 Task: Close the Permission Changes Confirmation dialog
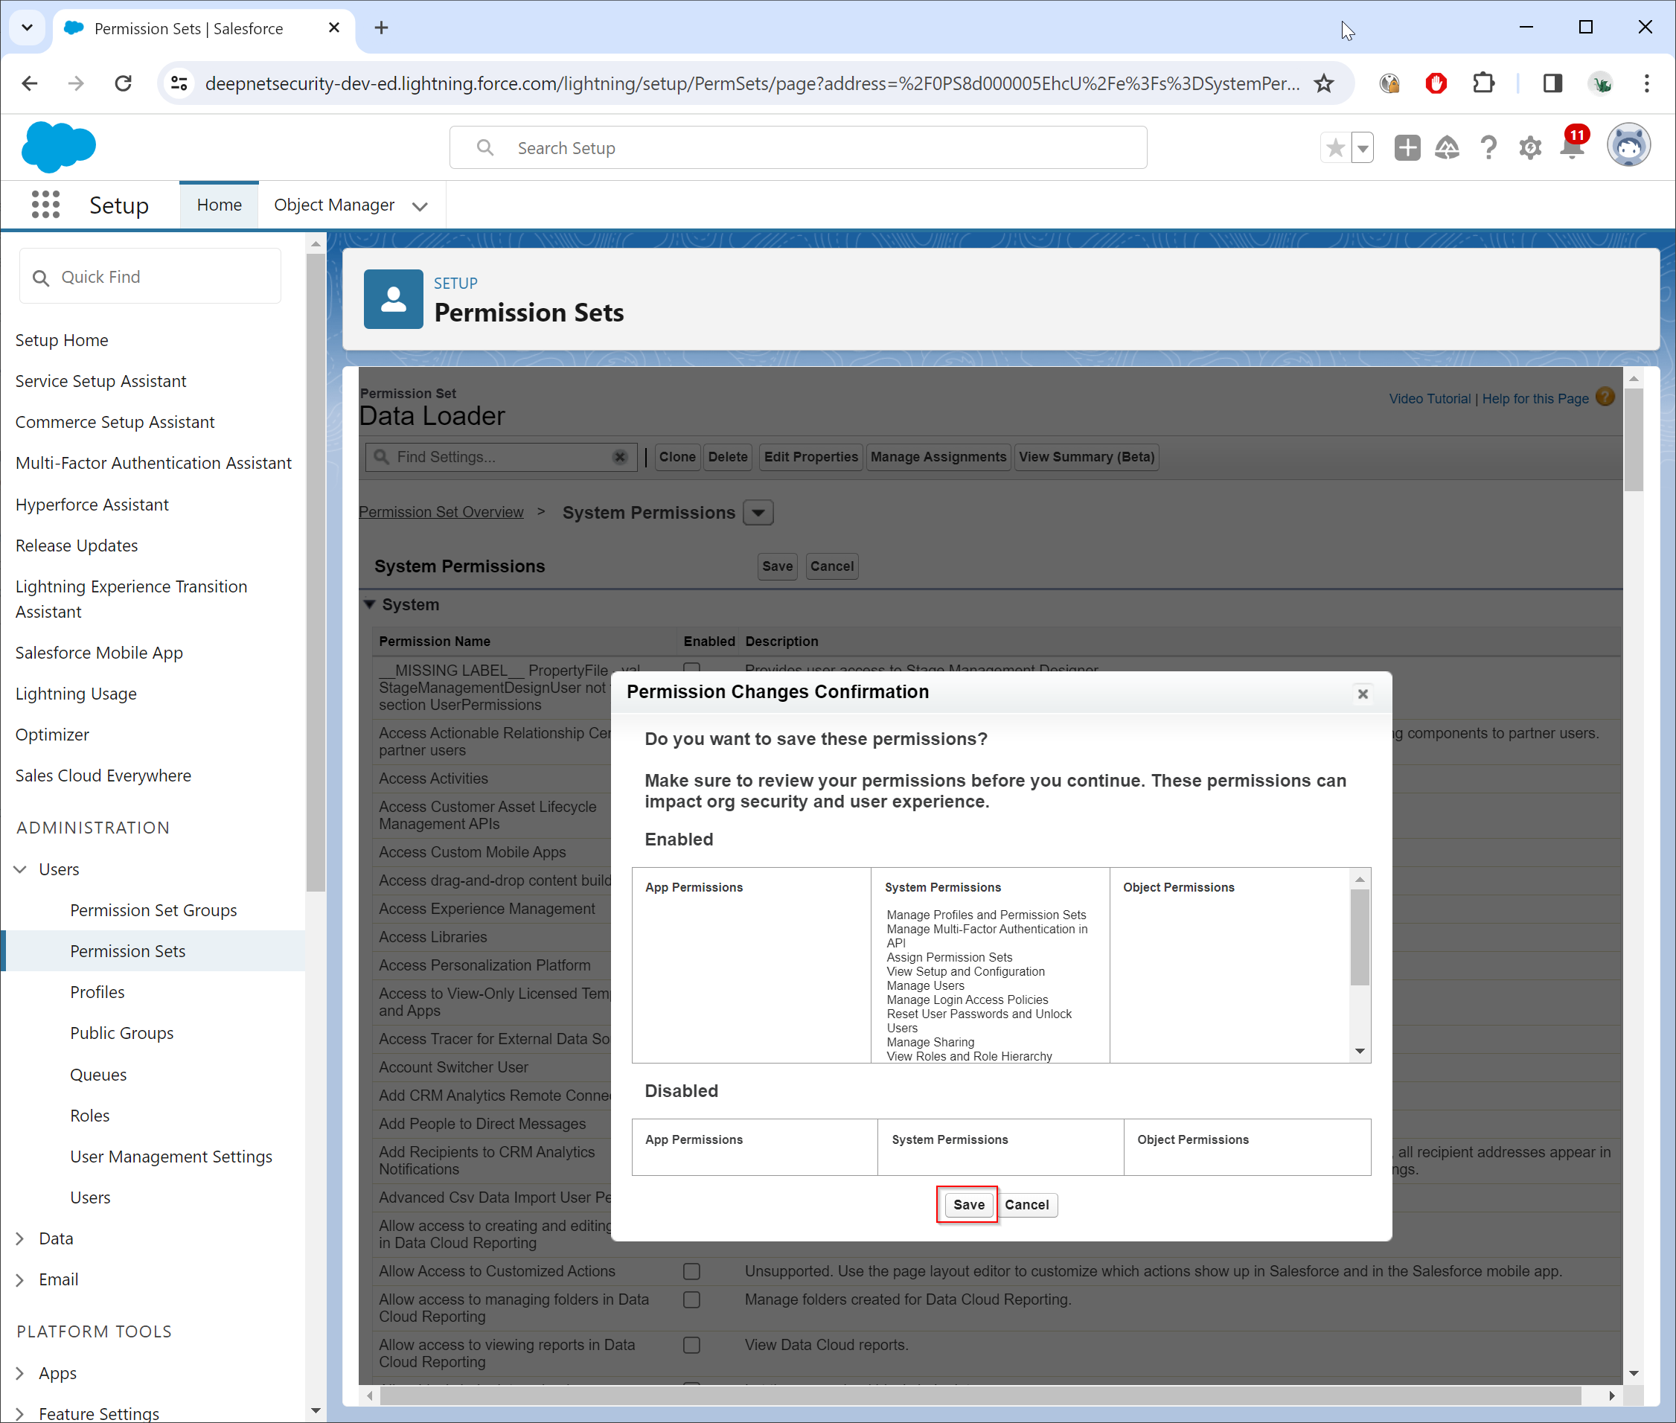[x=1362, y=694]
